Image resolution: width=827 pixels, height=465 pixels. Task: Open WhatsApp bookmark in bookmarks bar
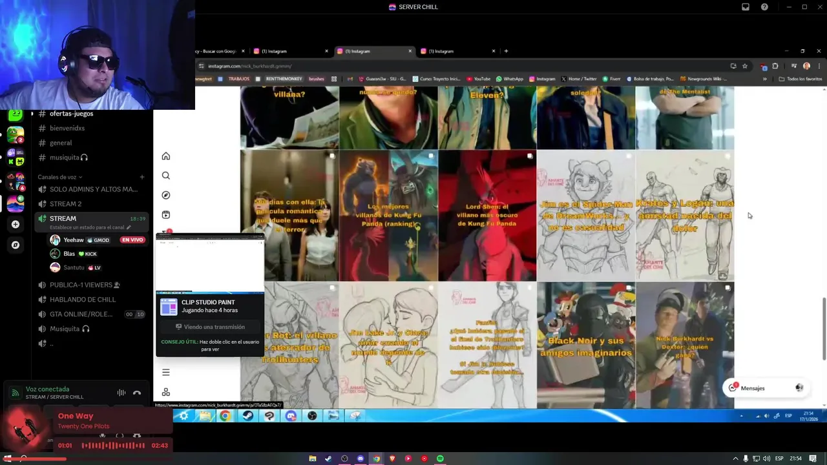(x=509, y=79)
